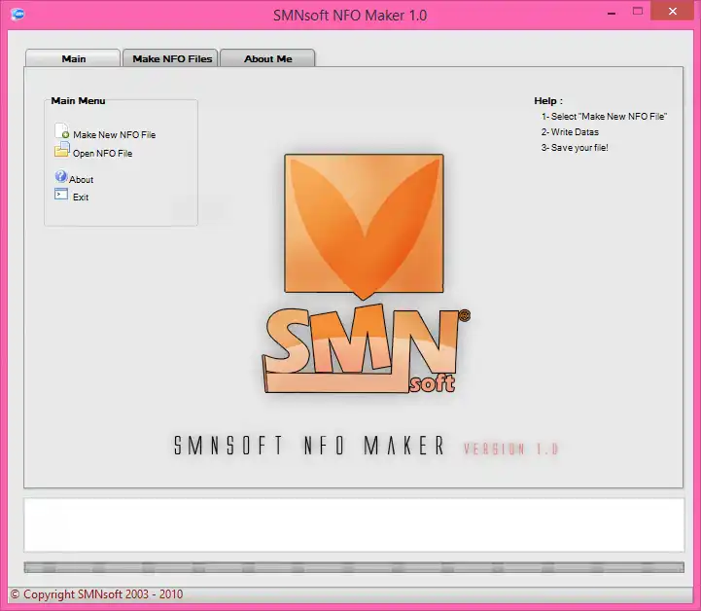Viewport: 701px width, 611px height.
Task: Switch to the Main tab
Action: point(73,58)
